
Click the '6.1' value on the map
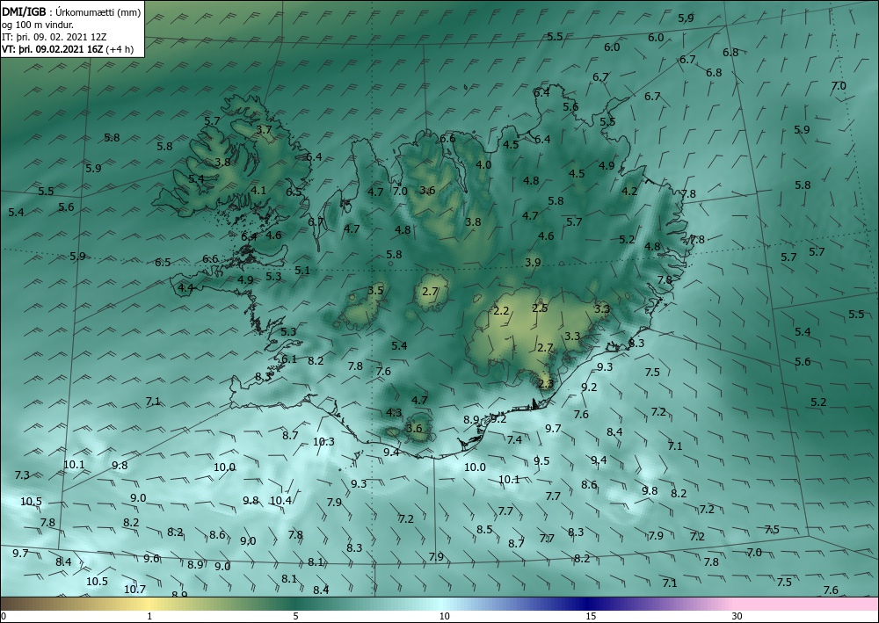coord(289,359)
